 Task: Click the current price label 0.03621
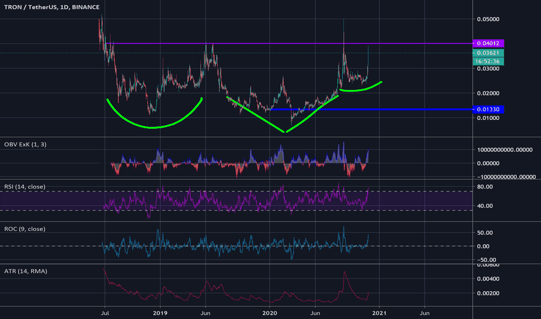tap(488, 53)
